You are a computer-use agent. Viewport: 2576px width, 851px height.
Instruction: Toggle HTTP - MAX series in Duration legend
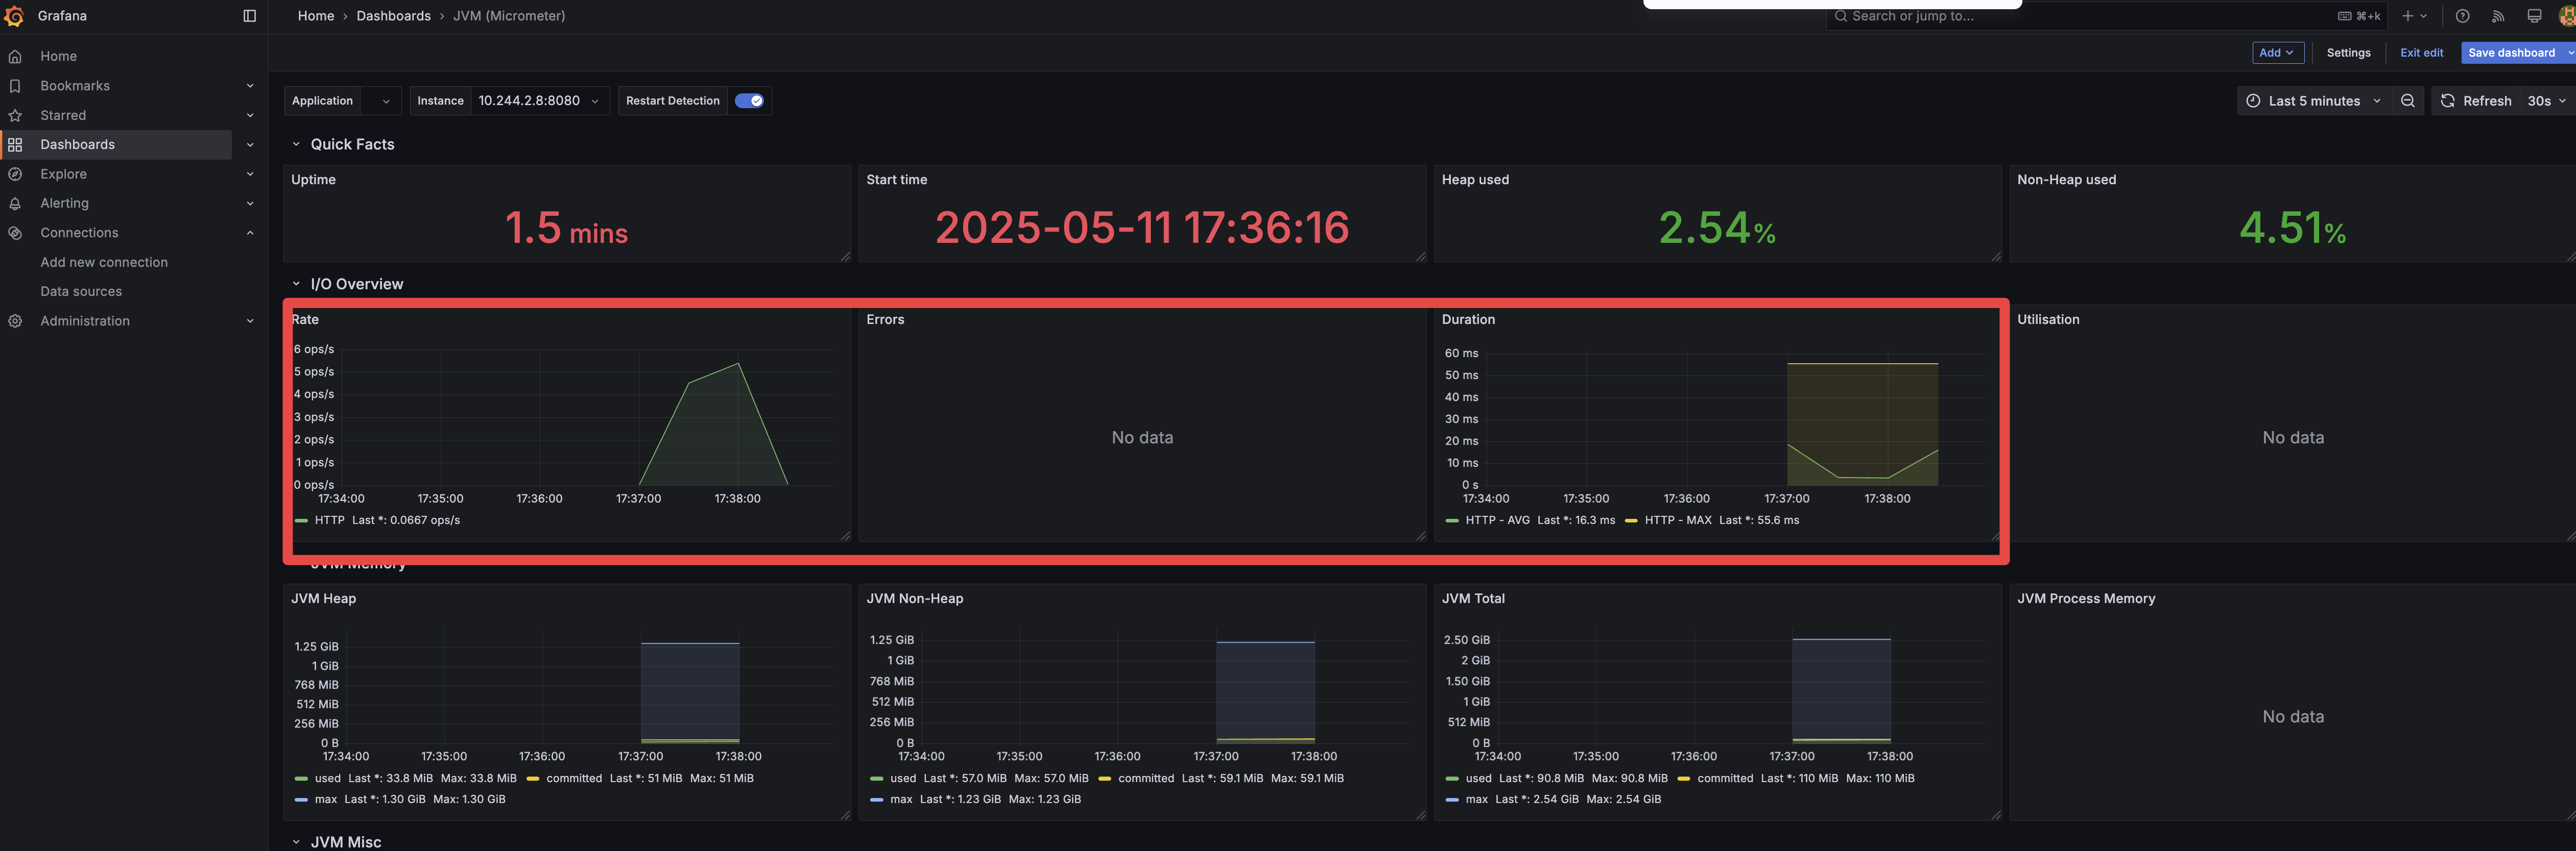(x=1678, y=520)
